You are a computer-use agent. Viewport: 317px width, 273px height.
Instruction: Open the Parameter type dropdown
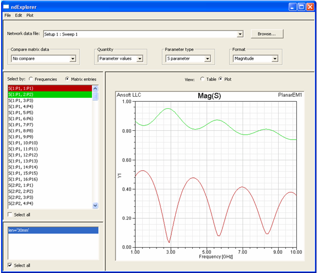[208, 59]
